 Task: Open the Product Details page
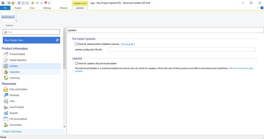click(17, 54)
